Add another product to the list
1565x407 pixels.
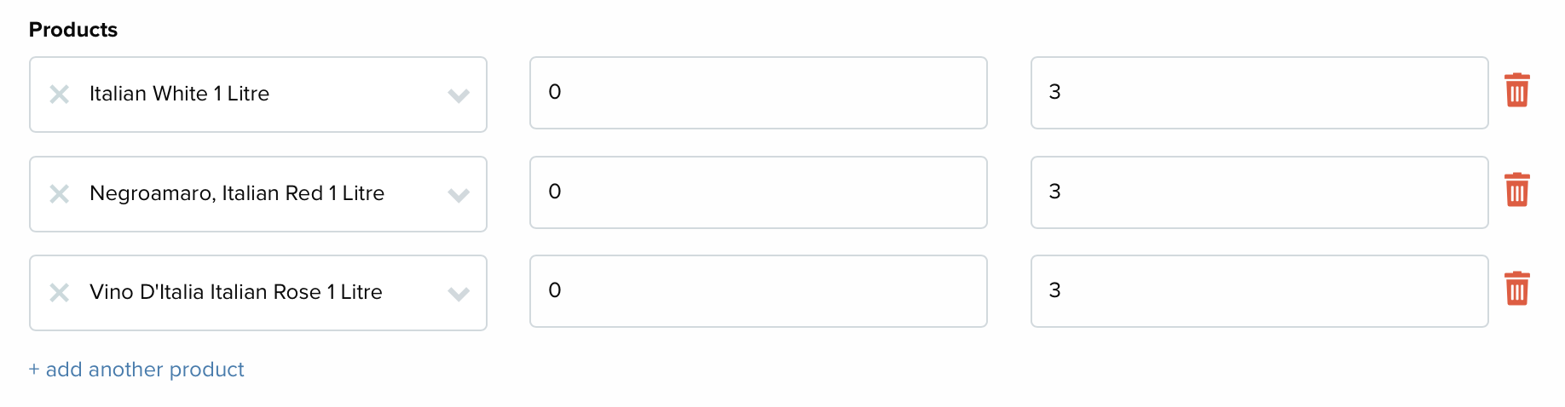point(136,370)
